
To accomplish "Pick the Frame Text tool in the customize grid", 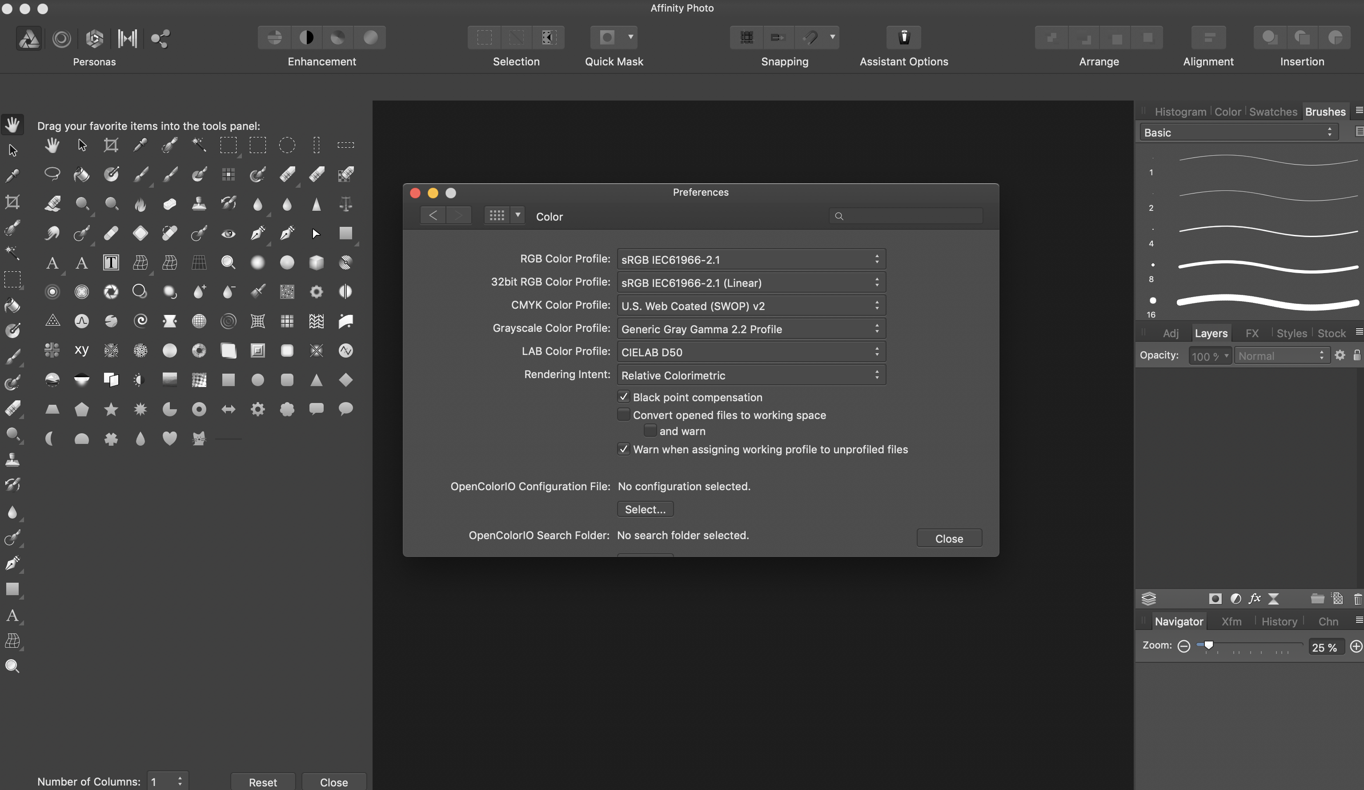I will coord(111,262).
